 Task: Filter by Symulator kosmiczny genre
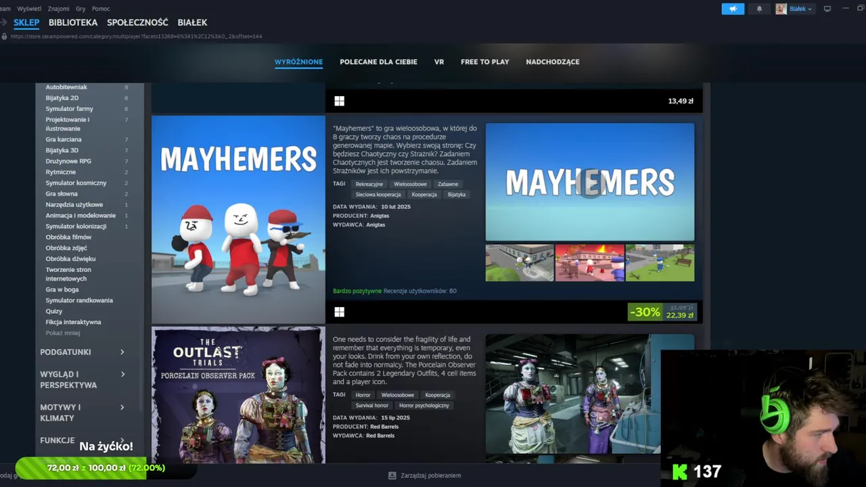click(76, 183)
